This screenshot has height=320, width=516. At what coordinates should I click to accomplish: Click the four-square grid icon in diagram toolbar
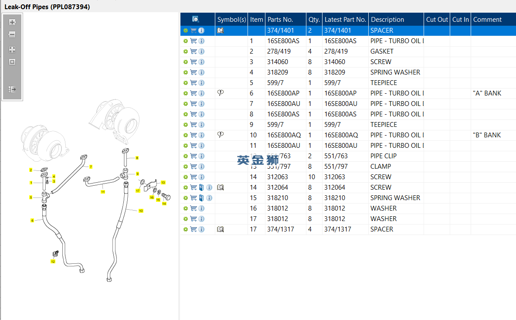pyautogui.click(x=12, y=50)
